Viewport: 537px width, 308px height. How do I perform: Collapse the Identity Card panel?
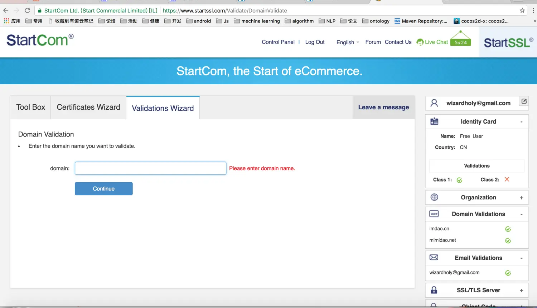[521, 122]
